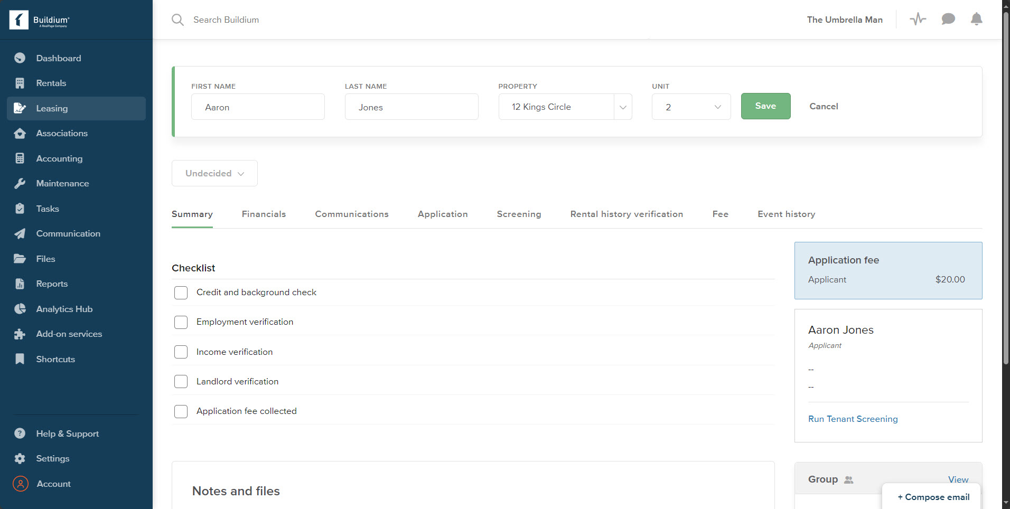This screenshot has height=509, width=1010.
Task: Click the Last Name input field
Action: tap(412, 107)
